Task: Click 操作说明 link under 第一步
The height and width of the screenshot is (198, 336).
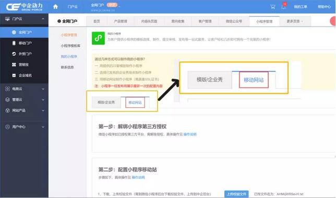Action: 190,134
